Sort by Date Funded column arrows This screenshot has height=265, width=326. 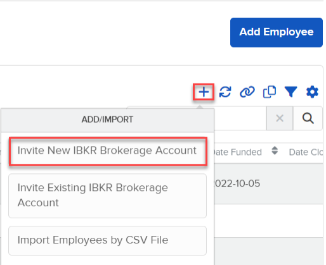click(x=275, y=151)
